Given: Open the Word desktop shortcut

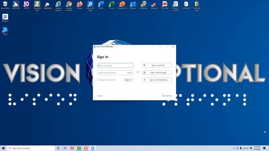Looking at the screenshot, I should pyautogui.click(x=101, y=5).
